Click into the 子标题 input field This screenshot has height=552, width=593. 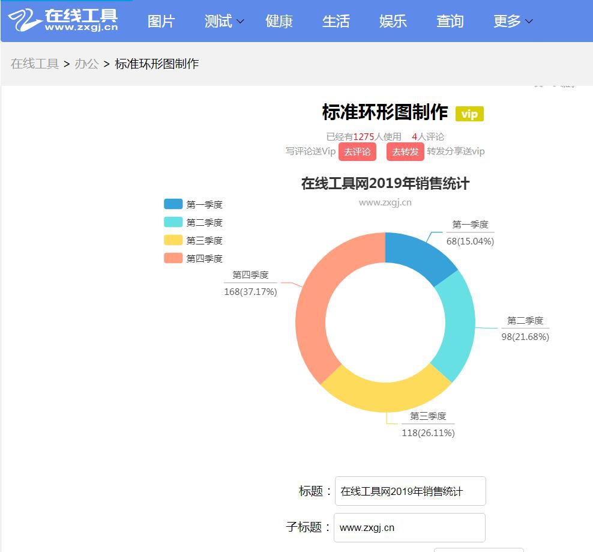[x=409, y=527]
